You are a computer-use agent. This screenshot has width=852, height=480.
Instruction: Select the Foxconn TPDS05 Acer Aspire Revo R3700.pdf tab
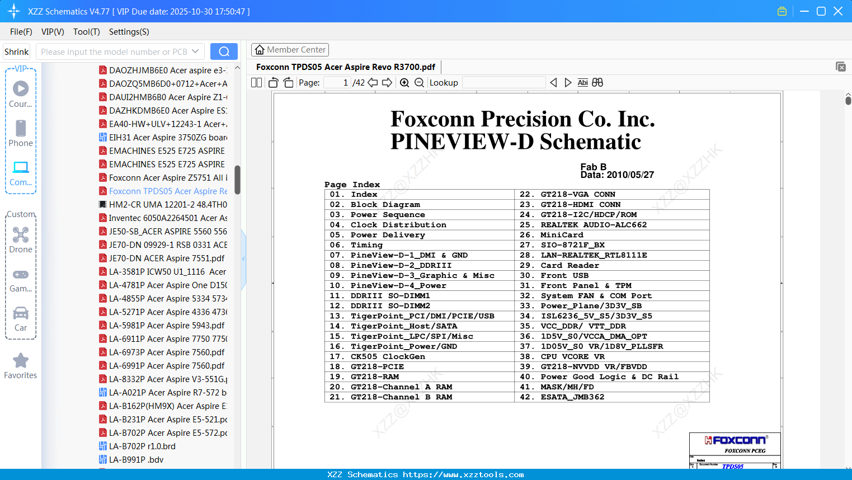coord(346,67)
